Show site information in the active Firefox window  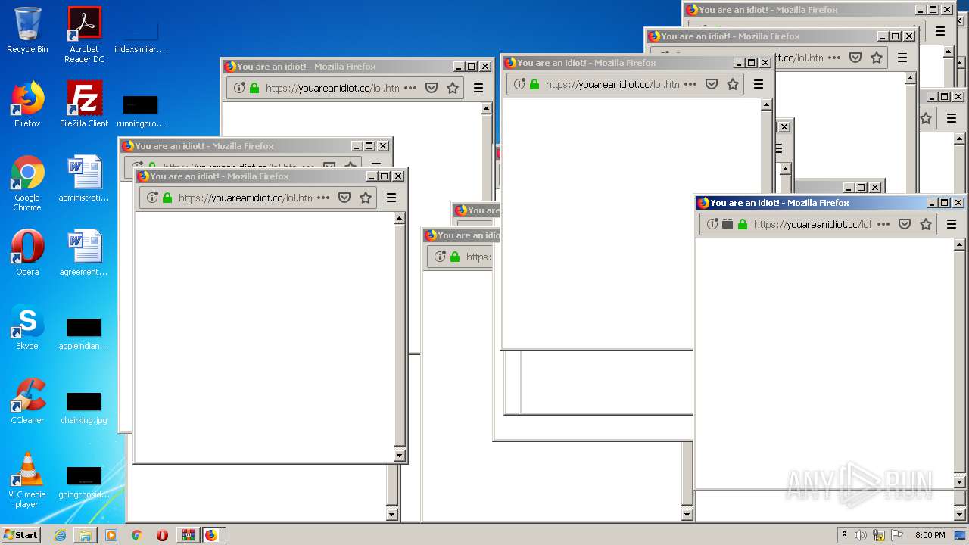[x=712, y=224]
